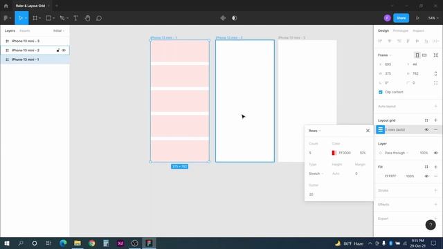The image size is (443, 249).
Task: Switch to the Assets tab
Action: point(25,30)
